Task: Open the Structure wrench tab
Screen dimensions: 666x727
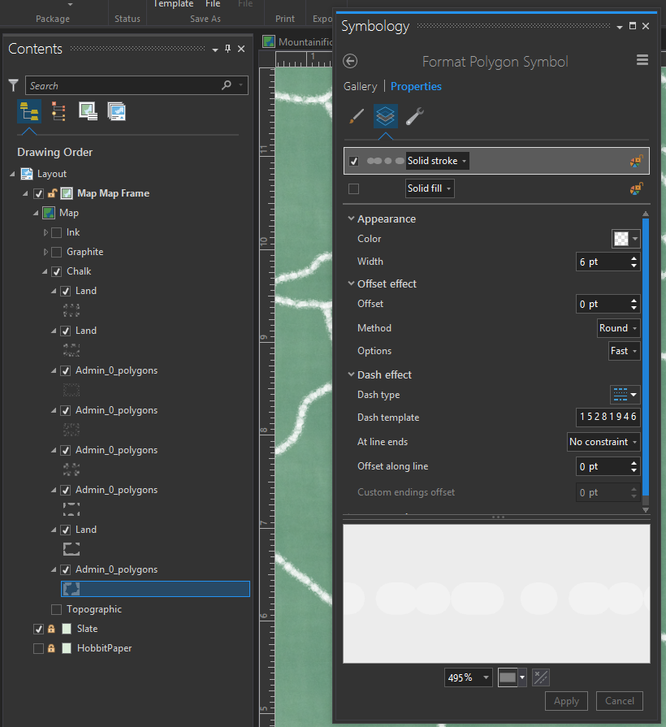Action: (414, 116)
